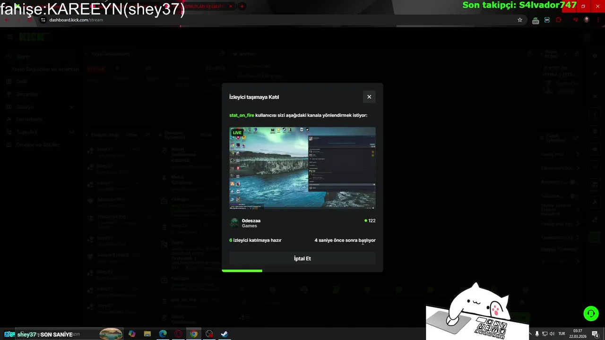The height and width of the screenshot is (340, 605).
Task: Click the Games category label
Action: [x=250, y=226]
